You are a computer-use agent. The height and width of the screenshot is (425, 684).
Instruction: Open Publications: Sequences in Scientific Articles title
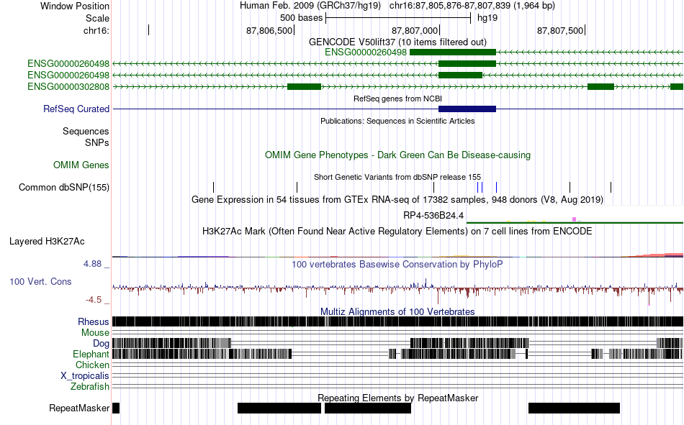click(x=397, y=121)
